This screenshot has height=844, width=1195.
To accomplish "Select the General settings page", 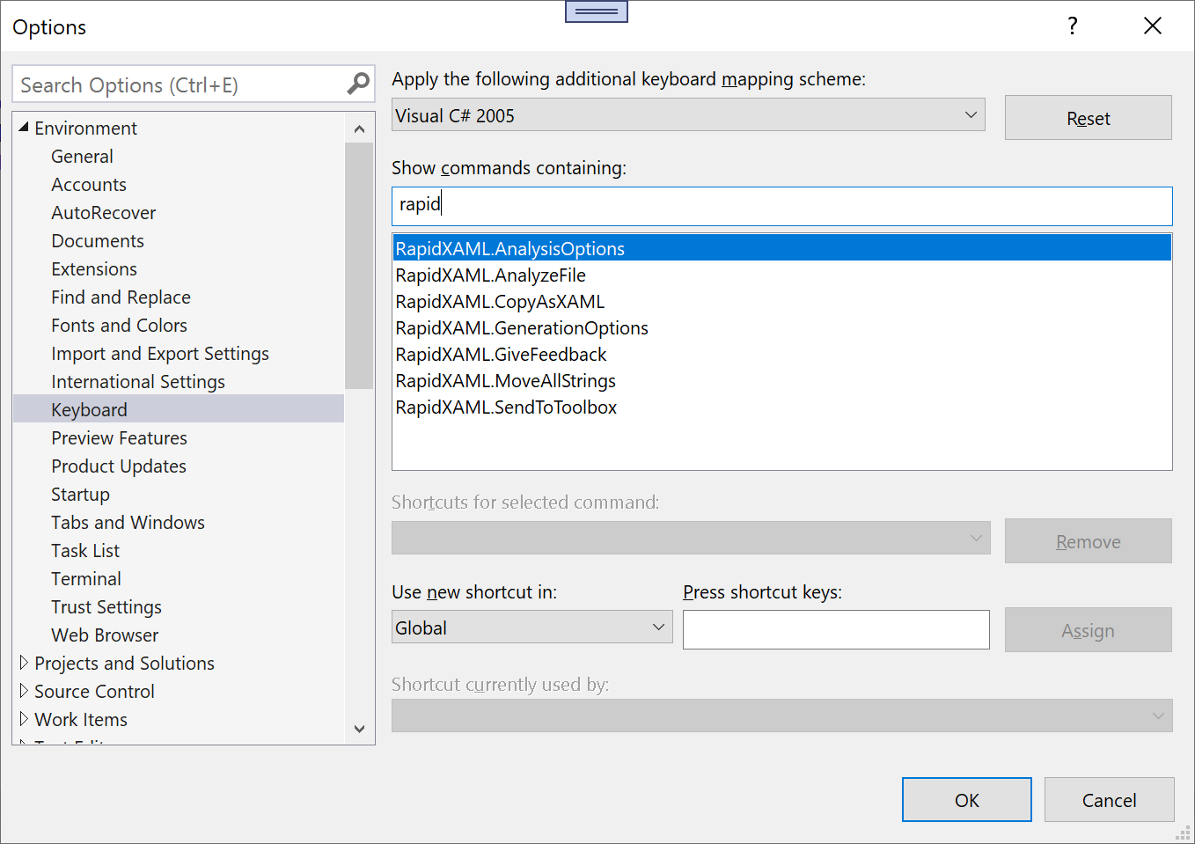I will click(82, 156).
